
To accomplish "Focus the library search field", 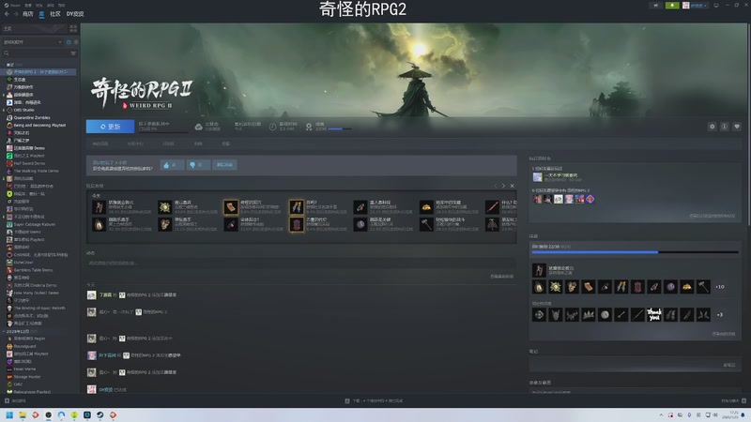I will pos(36,53).
